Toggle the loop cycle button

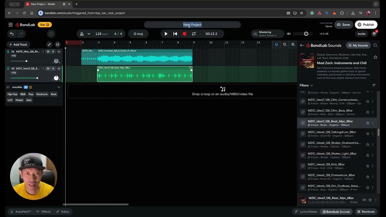(194, 34)
